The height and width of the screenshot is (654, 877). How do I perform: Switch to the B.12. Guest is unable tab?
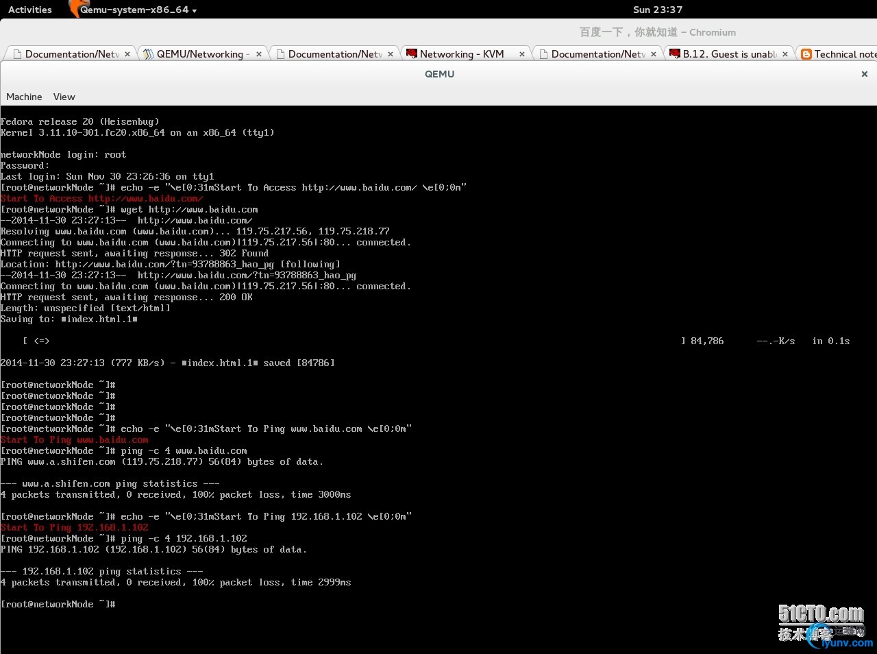coord(730,54)
